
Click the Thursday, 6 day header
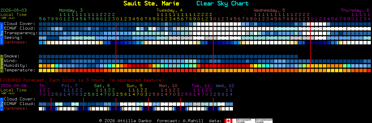coord(355,10)
